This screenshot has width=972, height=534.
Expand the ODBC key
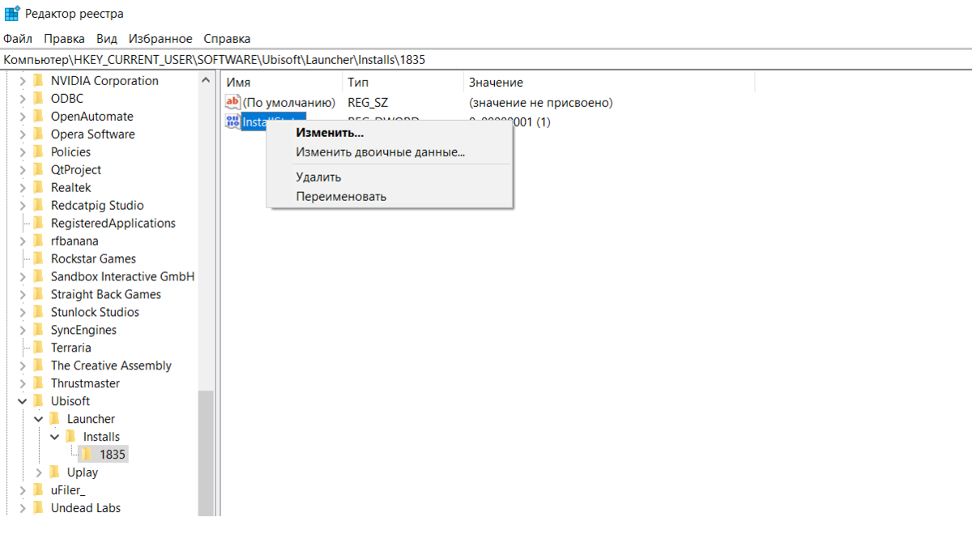click(22, 98)
